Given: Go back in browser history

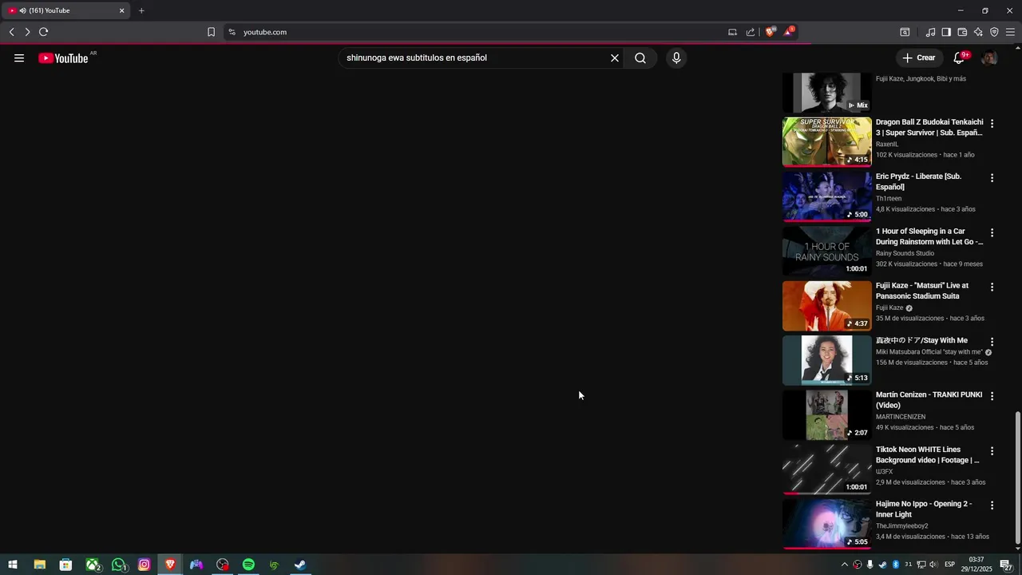Looking at the screenshot, I should click(11, 32).
